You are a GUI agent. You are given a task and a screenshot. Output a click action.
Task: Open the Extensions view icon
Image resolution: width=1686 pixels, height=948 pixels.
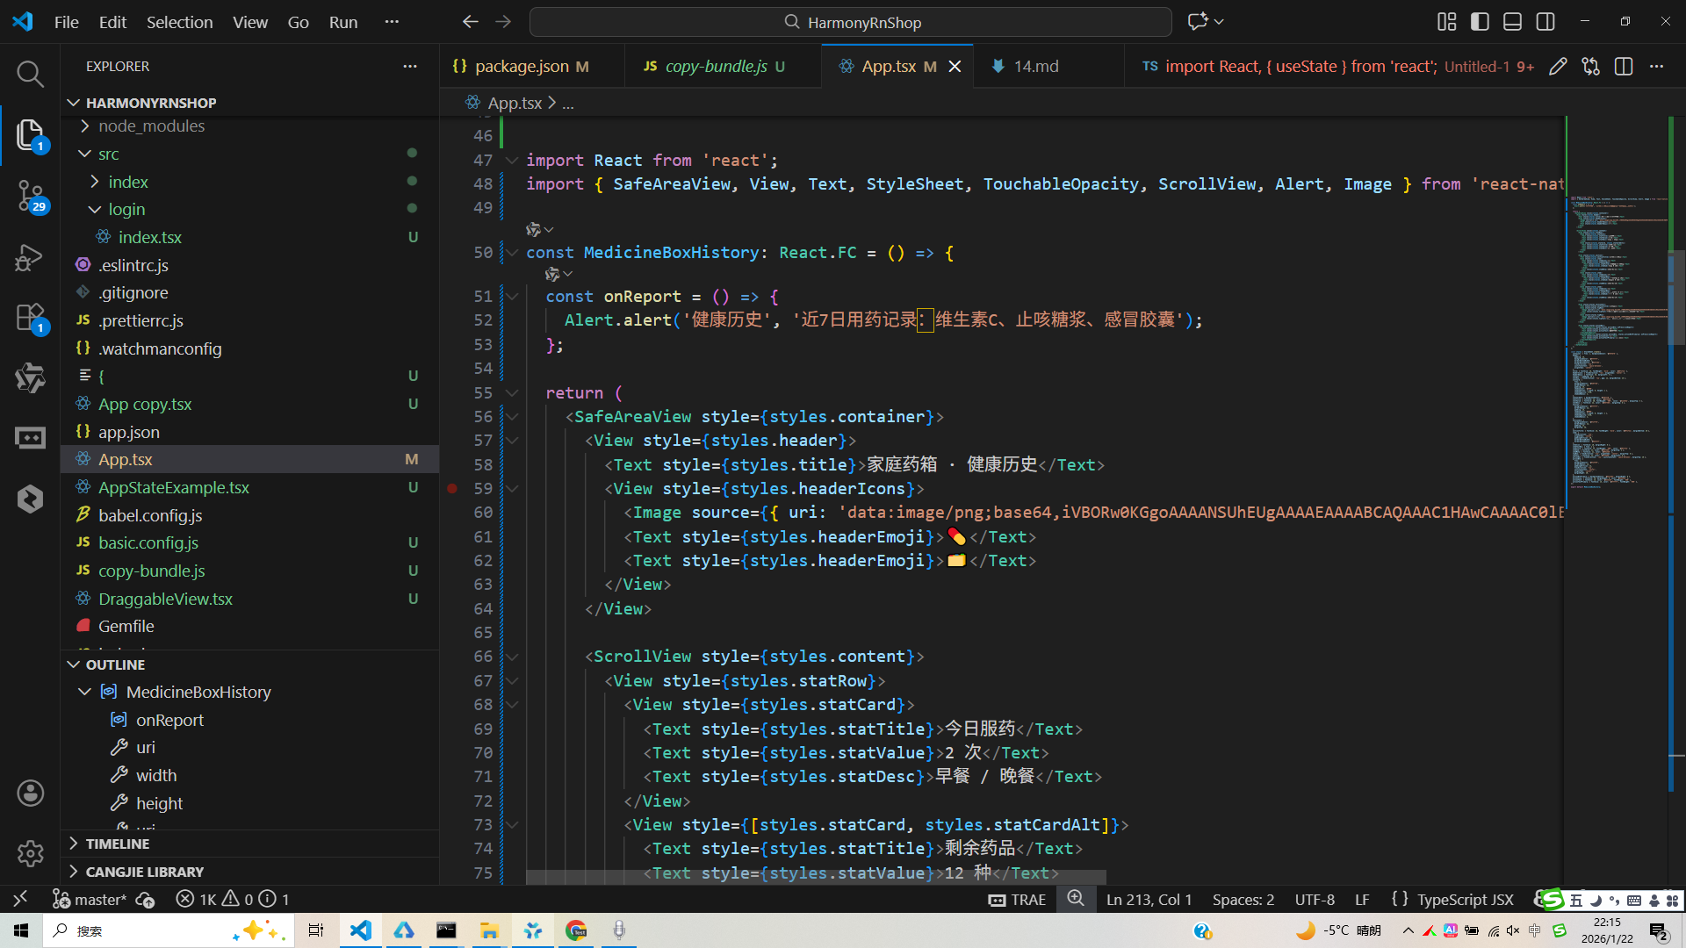(x=30, y=318)
